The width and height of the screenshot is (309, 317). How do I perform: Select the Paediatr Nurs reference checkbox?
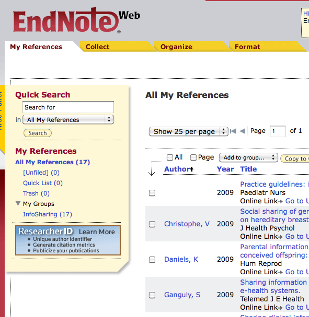(152, 193)
